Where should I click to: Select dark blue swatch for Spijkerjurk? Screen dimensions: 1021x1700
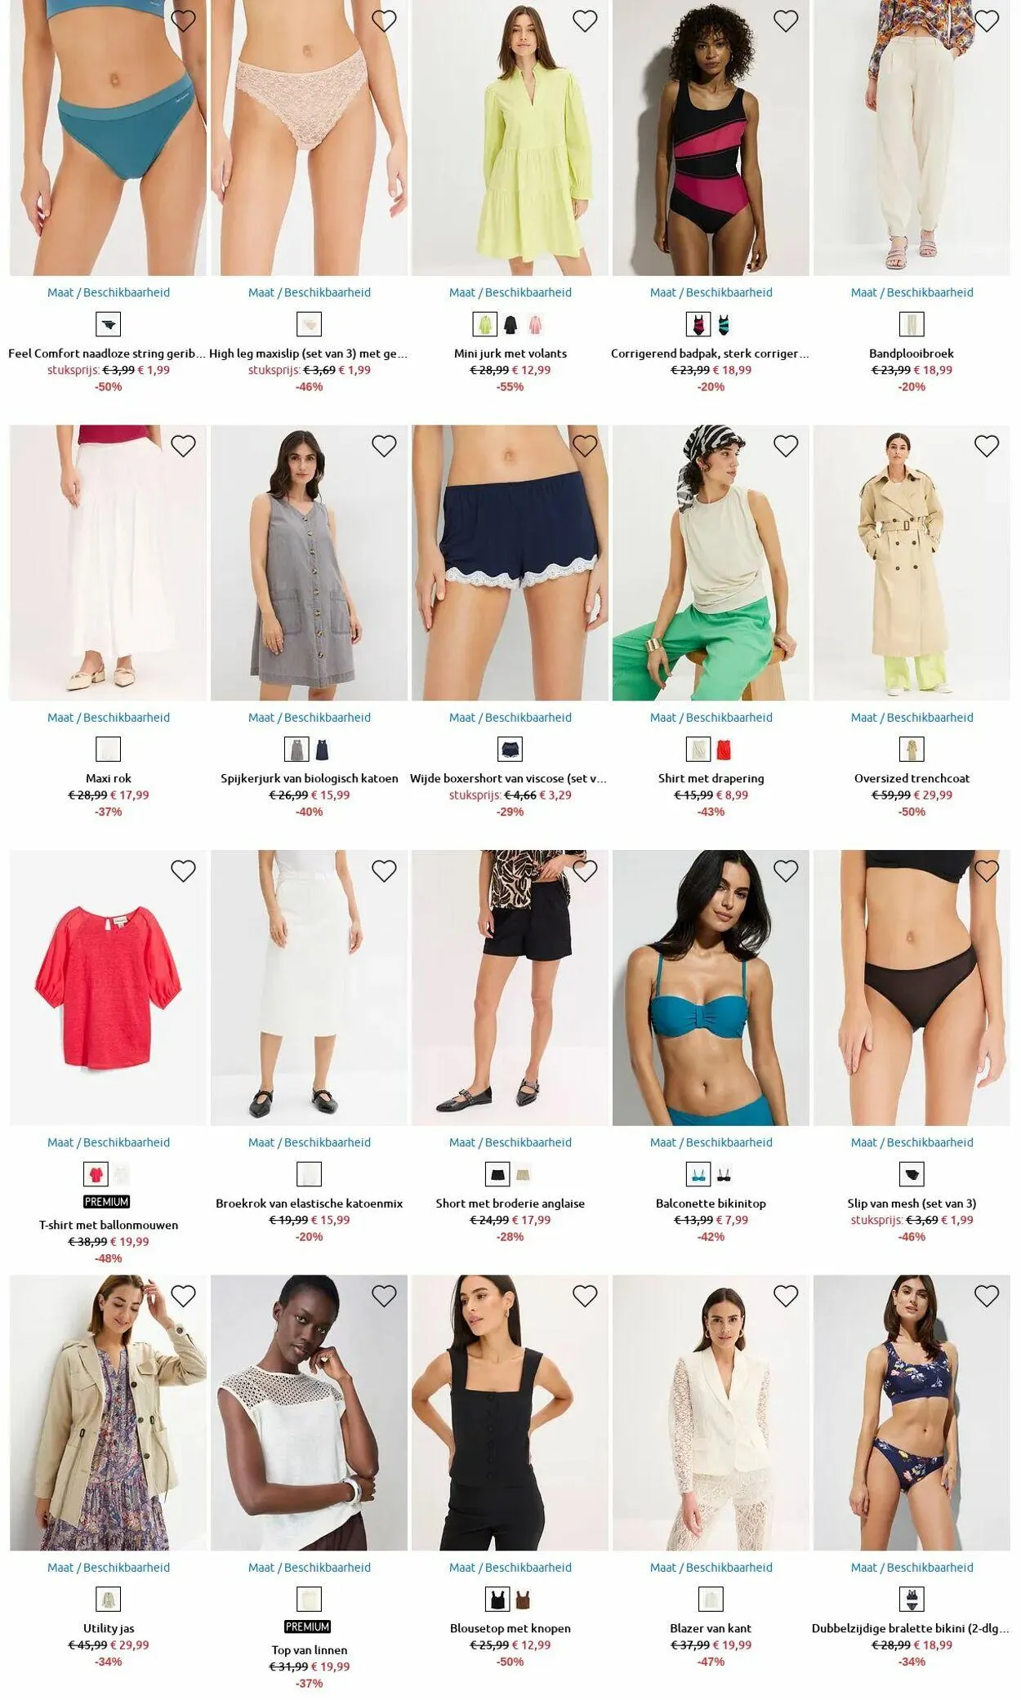click(x=322, y=750)
